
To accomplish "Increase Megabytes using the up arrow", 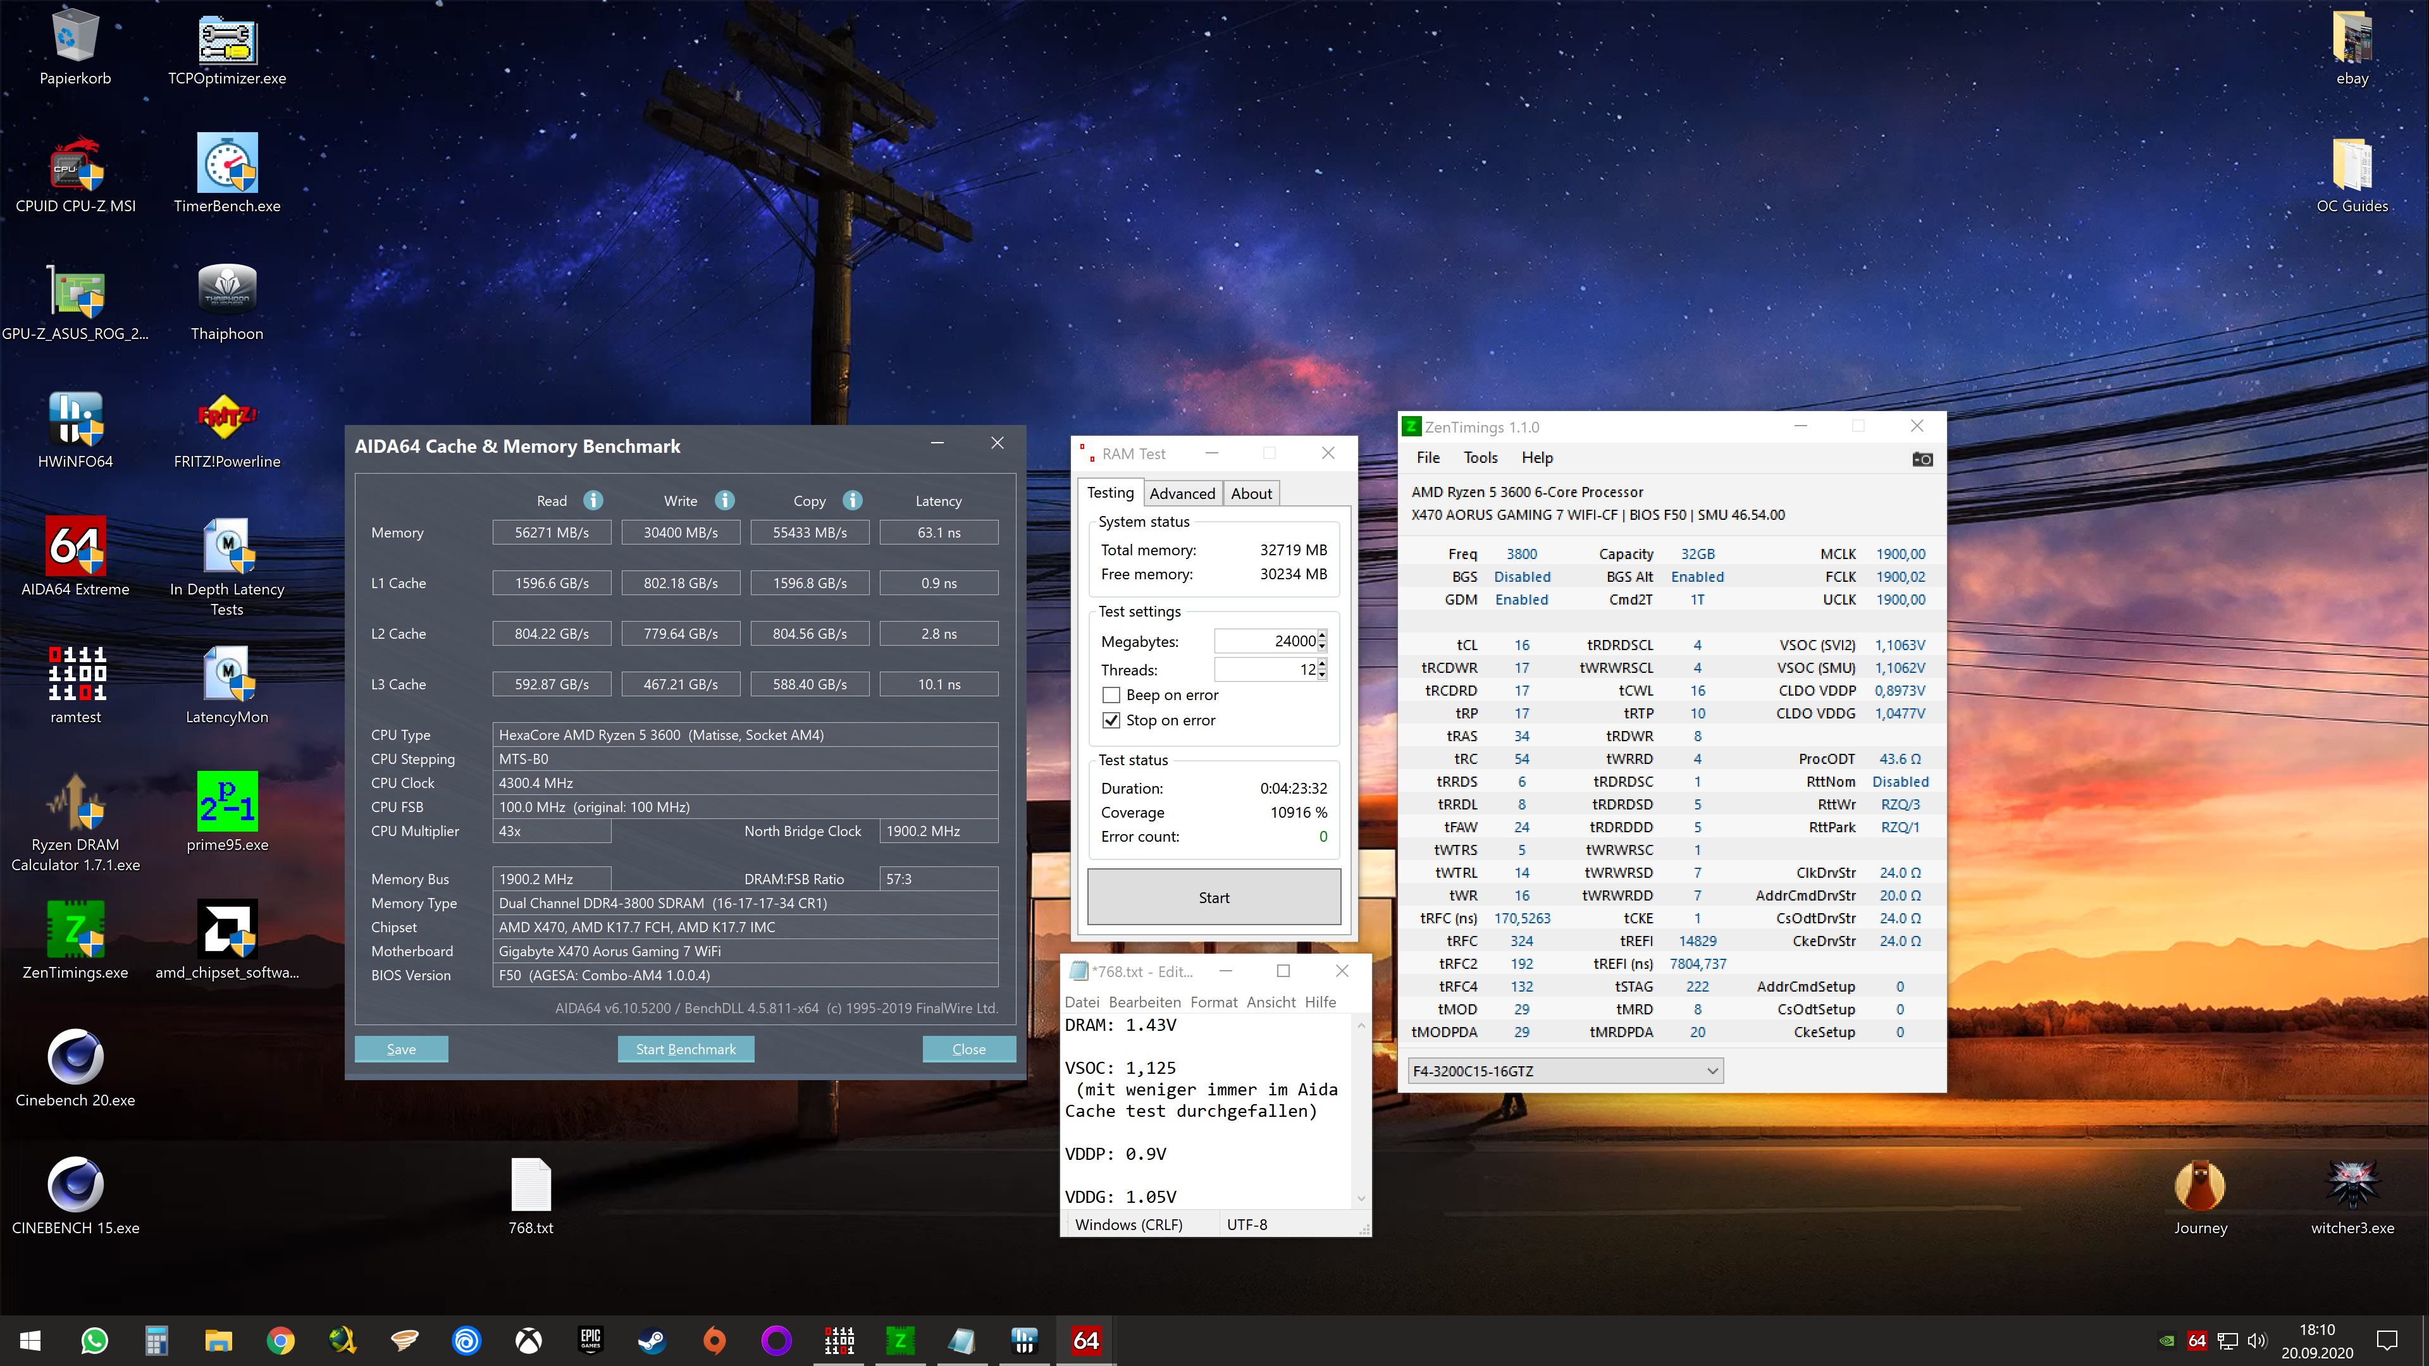I will point(1321,636).
